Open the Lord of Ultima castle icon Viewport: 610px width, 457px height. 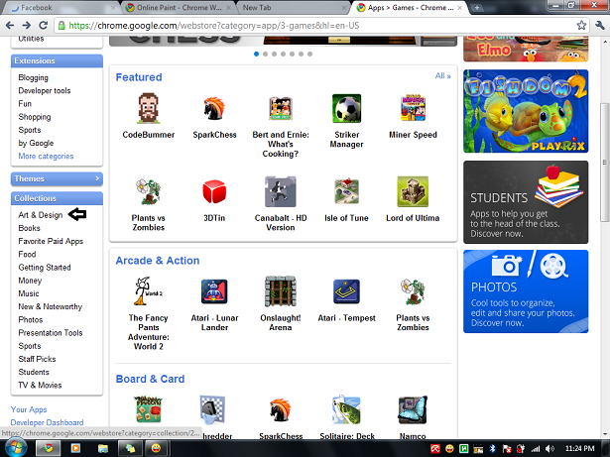pyautogui.click(x=413, y=191)
